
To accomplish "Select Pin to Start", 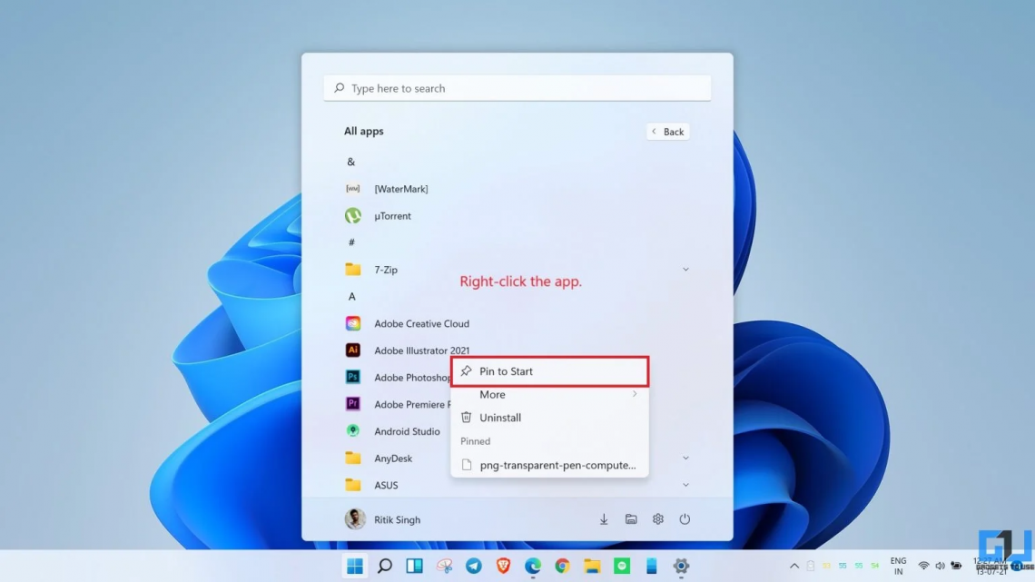I will (508, 370).
